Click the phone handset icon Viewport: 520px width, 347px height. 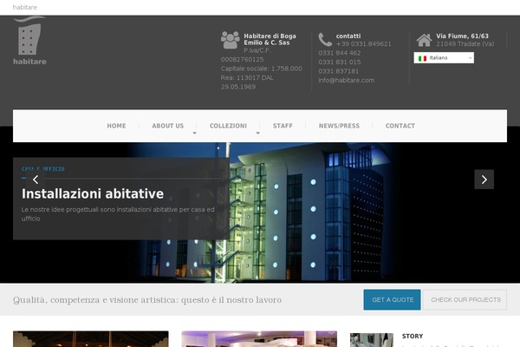325,40
